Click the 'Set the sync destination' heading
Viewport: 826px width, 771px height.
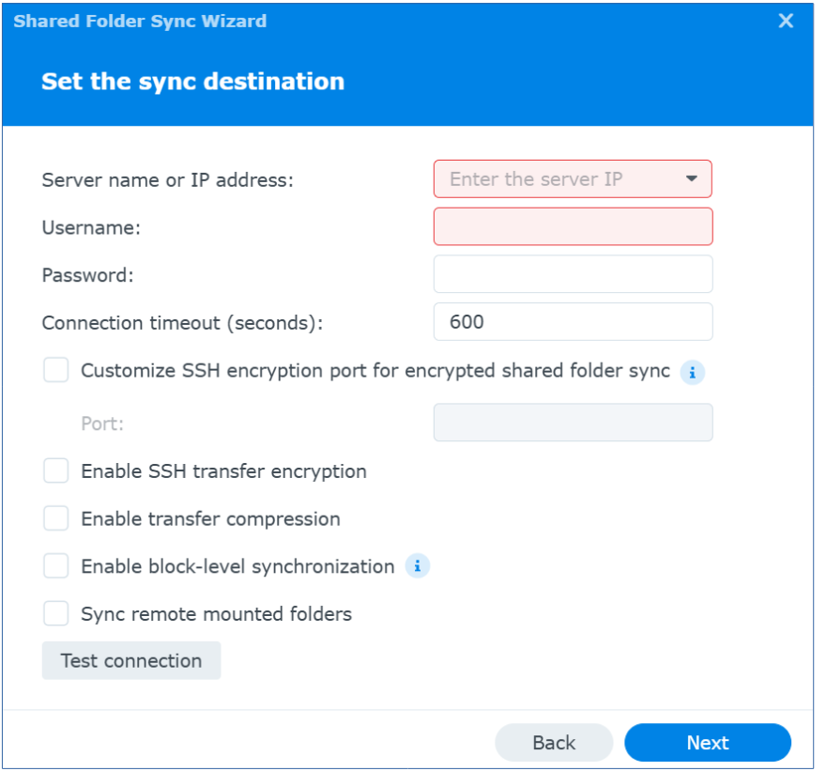192,82
